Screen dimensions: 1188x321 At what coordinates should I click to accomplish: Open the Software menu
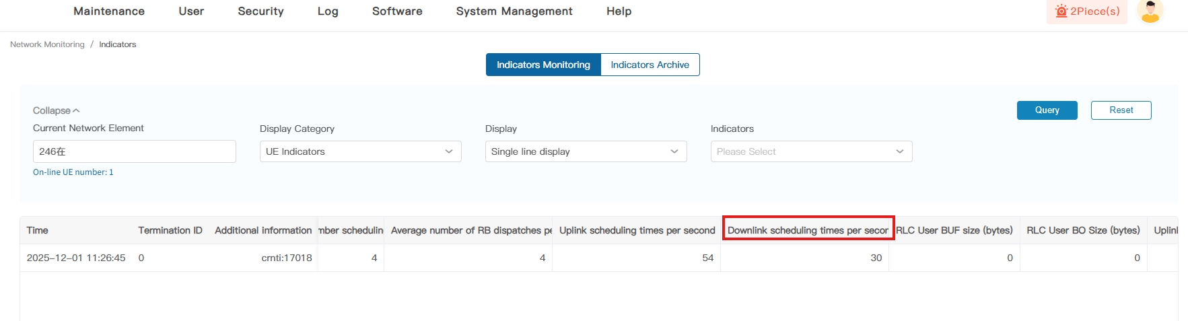click(x=397, y=11)
